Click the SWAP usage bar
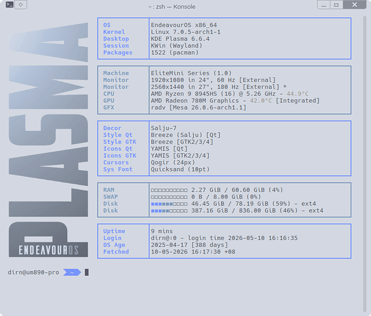The height and width of the screenshot is (316, 371). click(169, 197)
